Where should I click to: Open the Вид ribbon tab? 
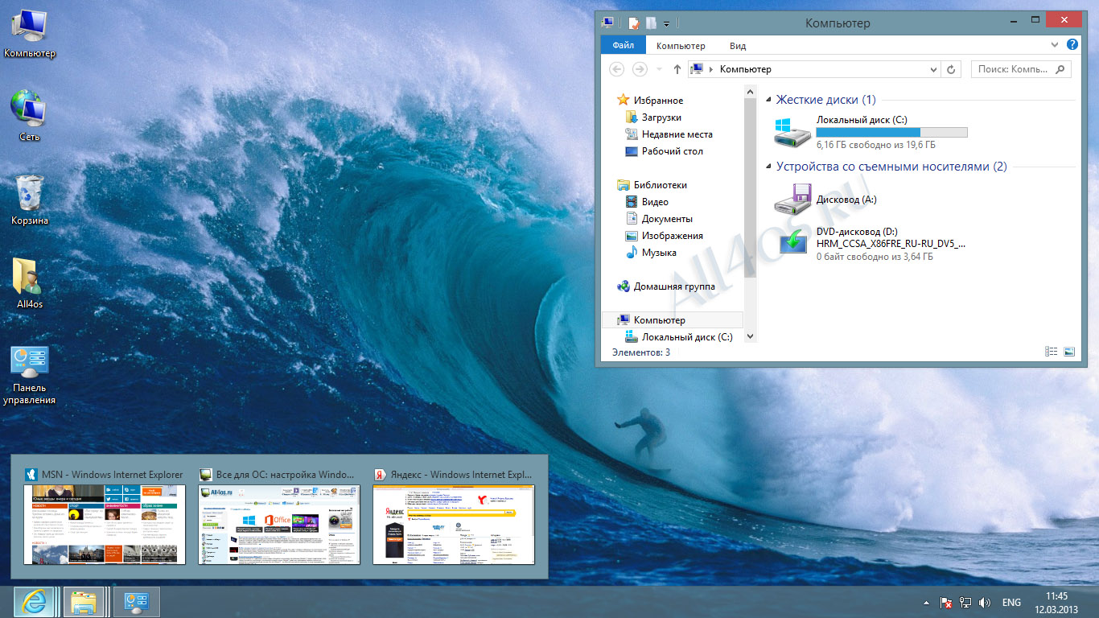(738, 46)
